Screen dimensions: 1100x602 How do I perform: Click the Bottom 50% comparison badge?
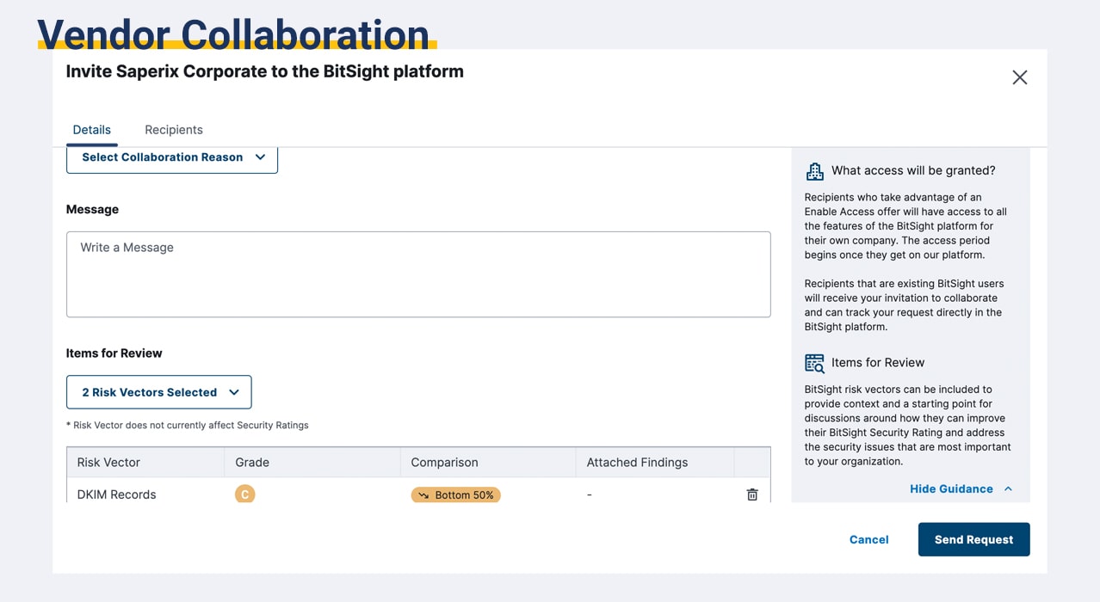pos(456,495)
